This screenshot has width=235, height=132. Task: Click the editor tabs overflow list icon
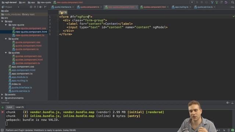(x=232, y=7)
